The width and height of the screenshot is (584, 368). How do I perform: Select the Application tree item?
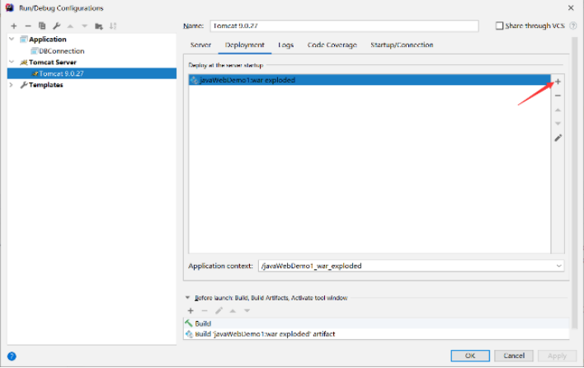(48, 39)
